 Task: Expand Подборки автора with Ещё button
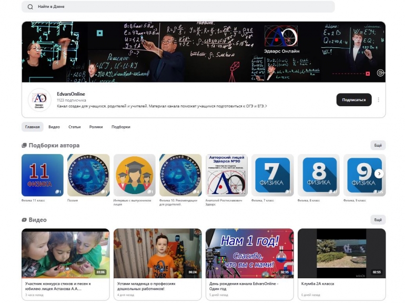tap(378, 146)
